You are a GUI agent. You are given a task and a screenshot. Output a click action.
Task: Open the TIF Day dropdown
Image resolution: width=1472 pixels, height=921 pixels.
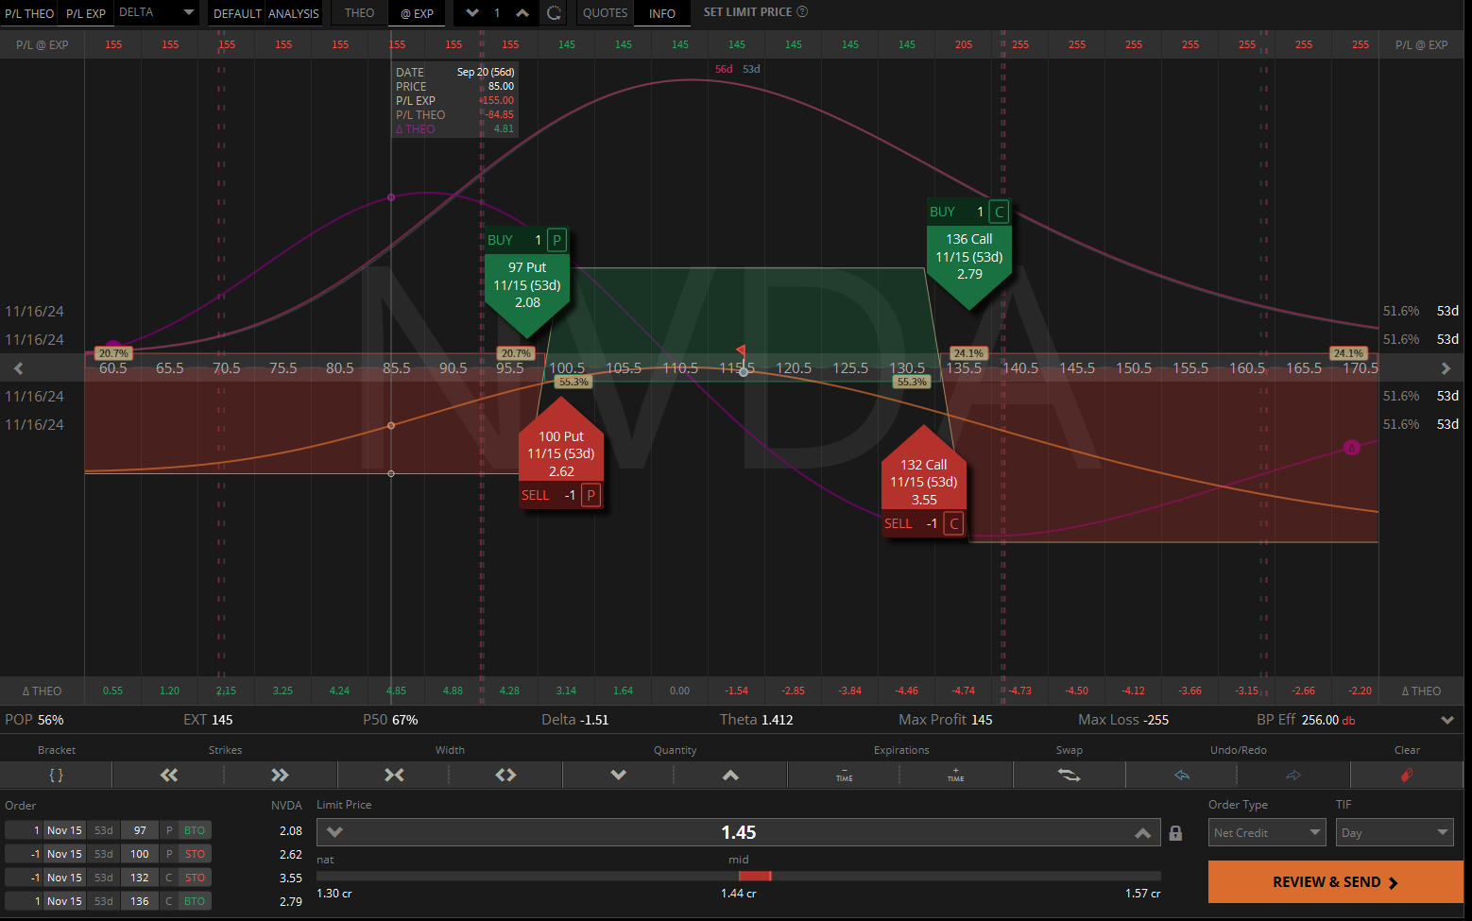click(x=1395, y=832)
